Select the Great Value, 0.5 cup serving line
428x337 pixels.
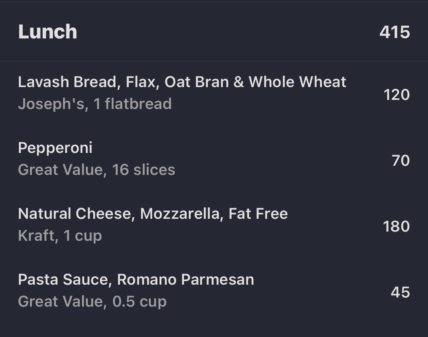coord(92,302)
